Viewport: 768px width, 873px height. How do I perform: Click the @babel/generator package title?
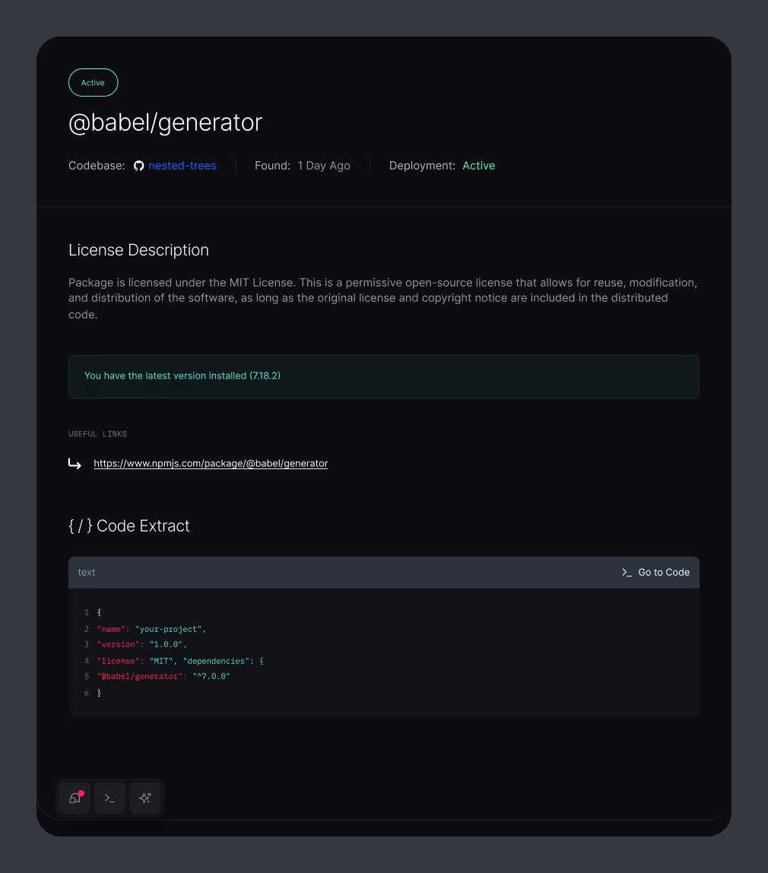pos(165,122)
